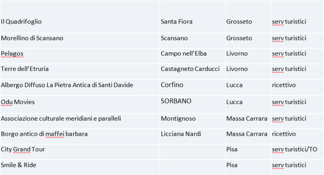Image resolution: width=324 pixels, height=175 pixels.
Task: Select the Albergo Diffuso La Pietra Antica cell
Action: tap(67, 85)
